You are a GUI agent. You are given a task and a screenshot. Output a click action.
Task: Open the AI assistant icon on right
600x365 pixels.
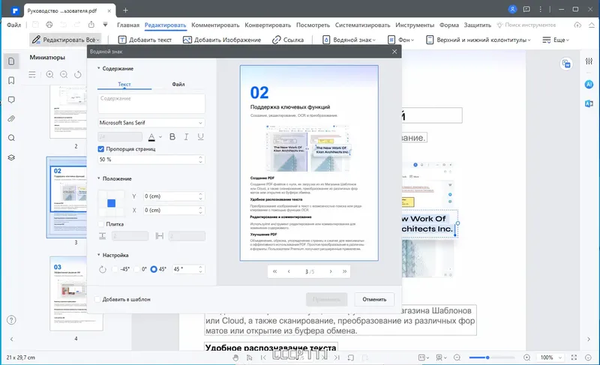589,85
